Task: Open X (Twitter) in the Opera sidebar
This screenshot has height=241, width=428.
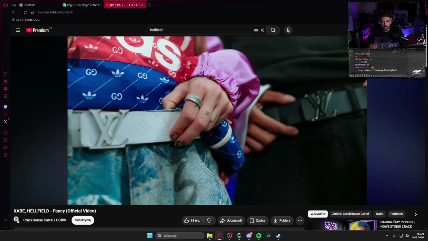Action: [x=5, y=122]
